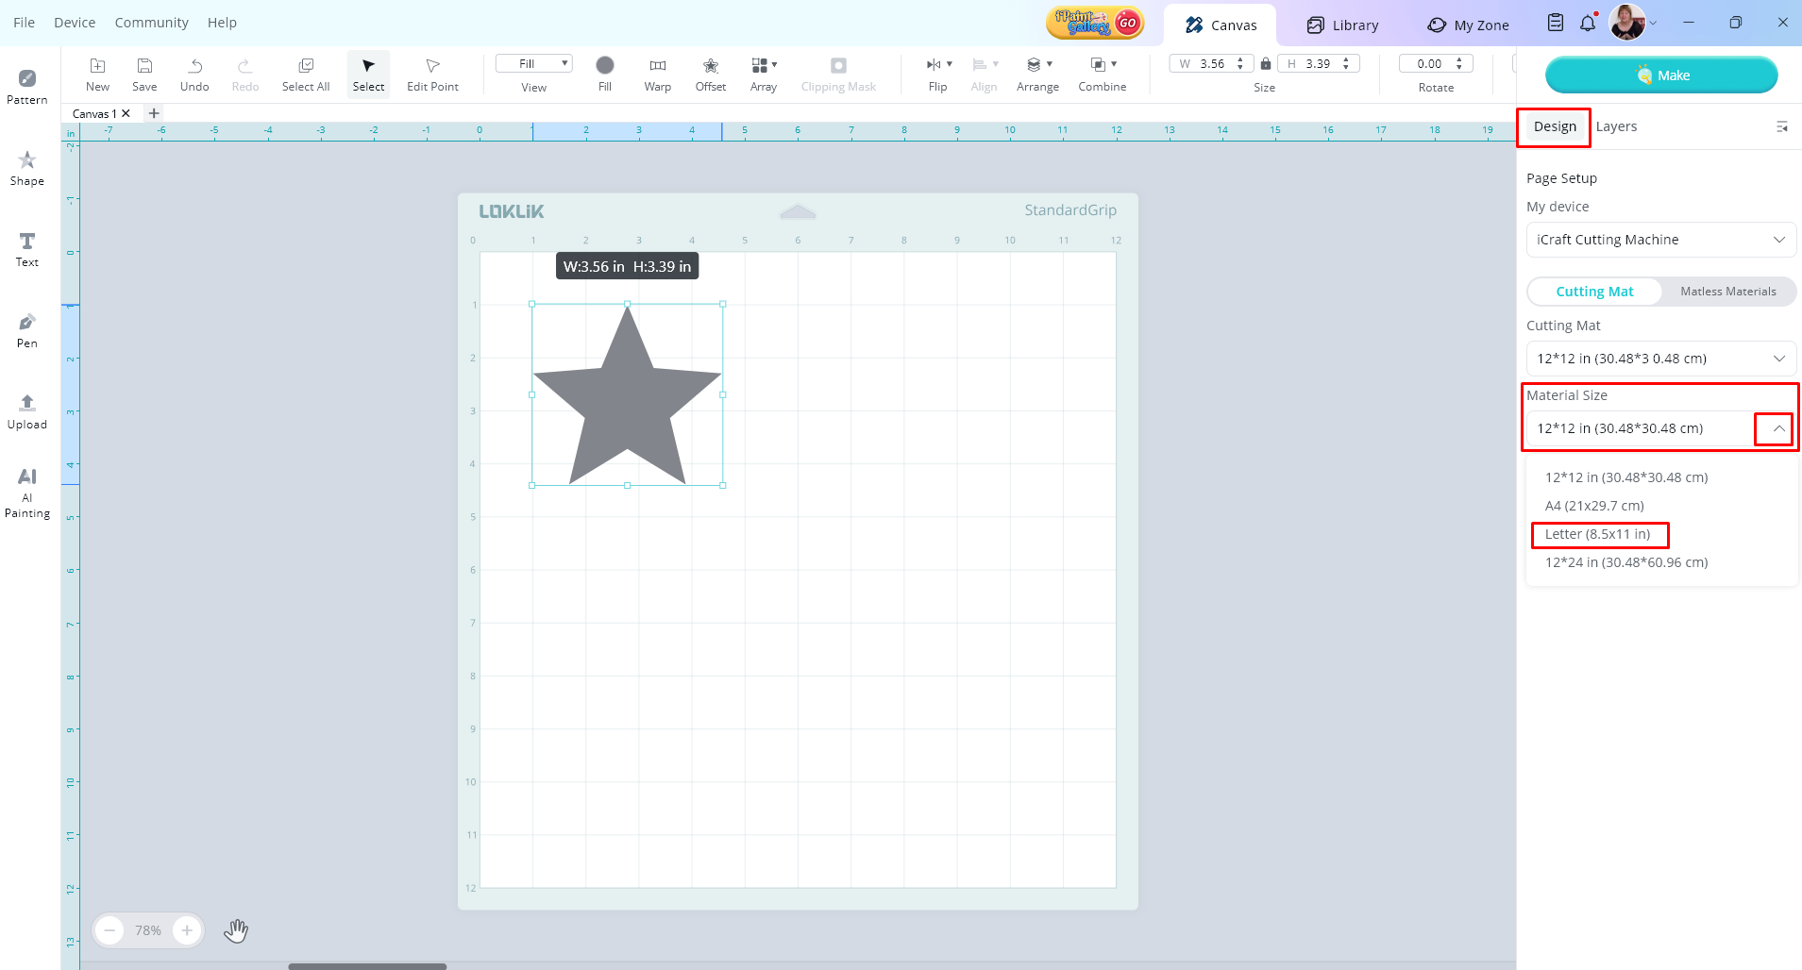
Task: Click the Upload icon
Action: pyautogui.click(x=27, y=411)
